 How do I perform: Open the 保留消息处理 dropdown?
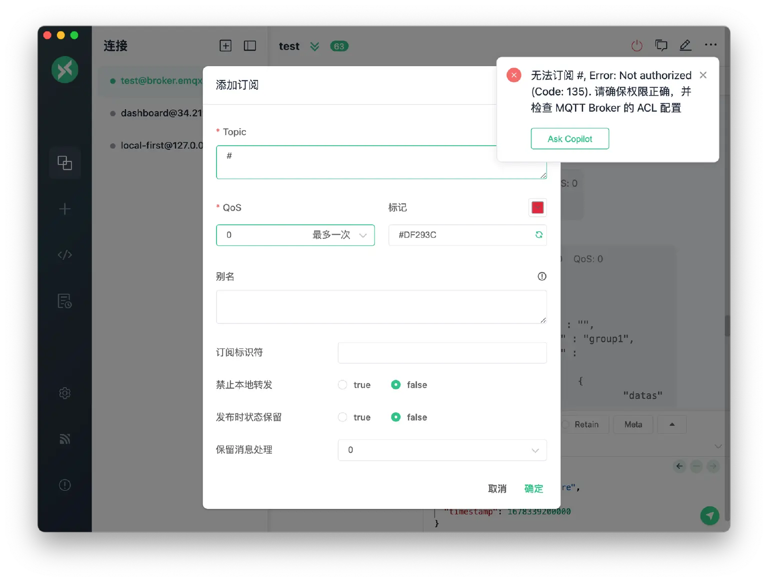(442, 450)
